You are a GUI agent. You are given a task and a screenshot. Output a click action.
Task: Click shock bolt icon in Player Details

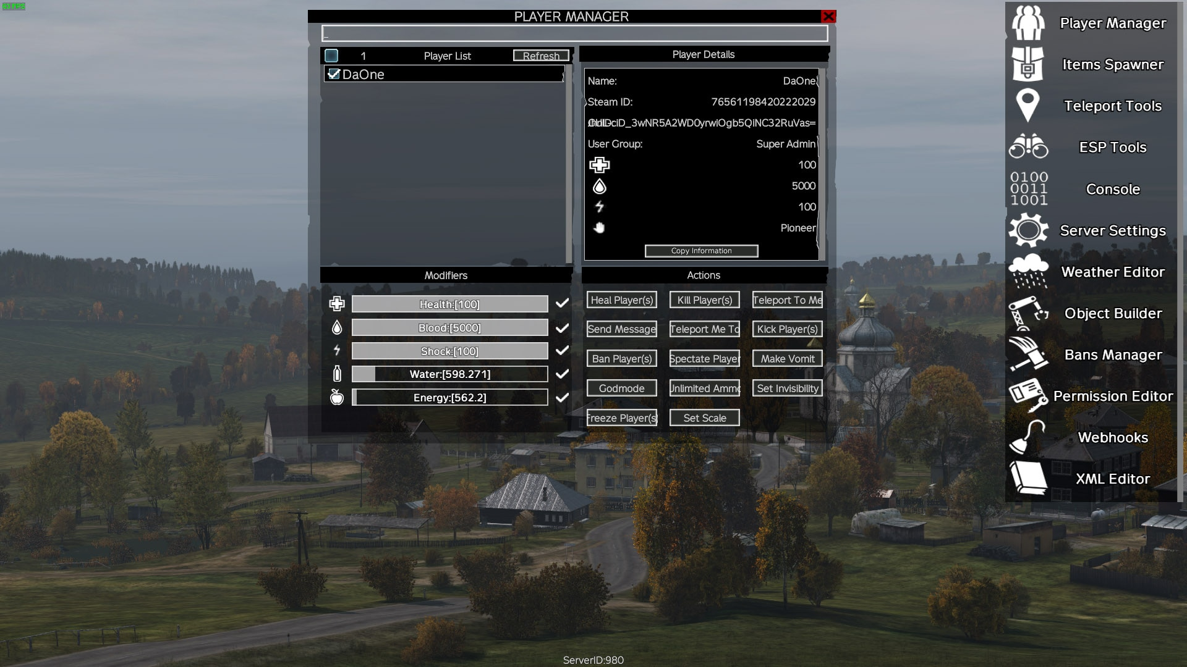coord(600,207)
